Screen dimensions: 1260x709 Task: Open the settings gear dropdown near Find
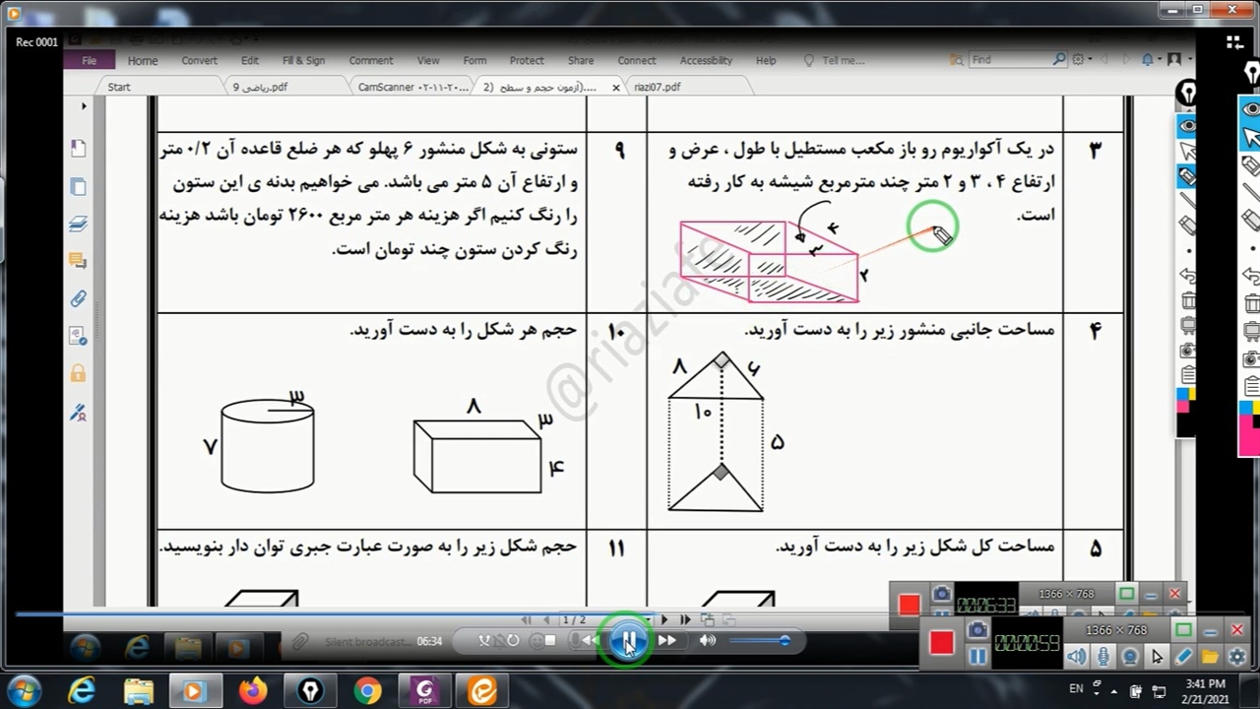point(1081,60)
